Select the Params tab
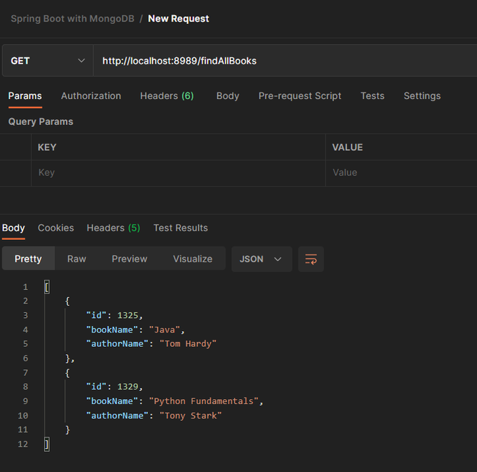Viewport: 477px width, 472px height. coord(25,95)
